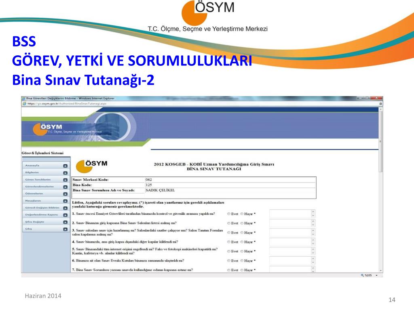
Task: Select the Görevli Değişim Bildirim sidebar link
Action: point(45,208)
